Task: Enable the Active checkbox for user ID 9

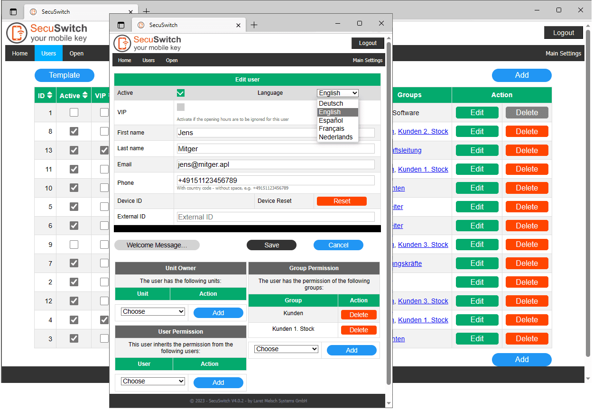Action: [x=74, y=245]
